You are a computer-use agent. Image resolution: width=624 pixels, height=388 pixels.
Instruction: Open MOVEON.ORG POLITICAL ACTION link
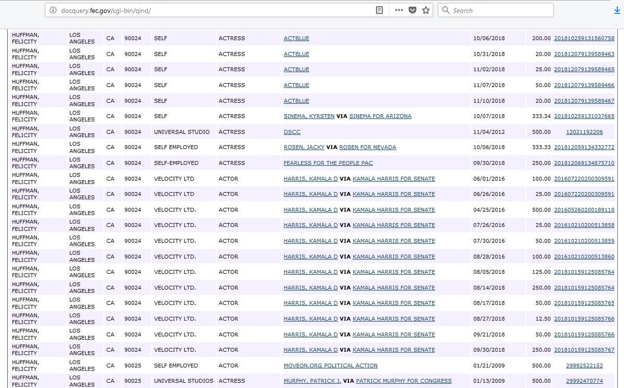coord(331,366)
